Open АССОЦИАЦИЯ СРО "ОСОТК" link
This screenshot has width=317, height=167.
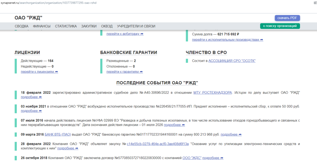232,61
